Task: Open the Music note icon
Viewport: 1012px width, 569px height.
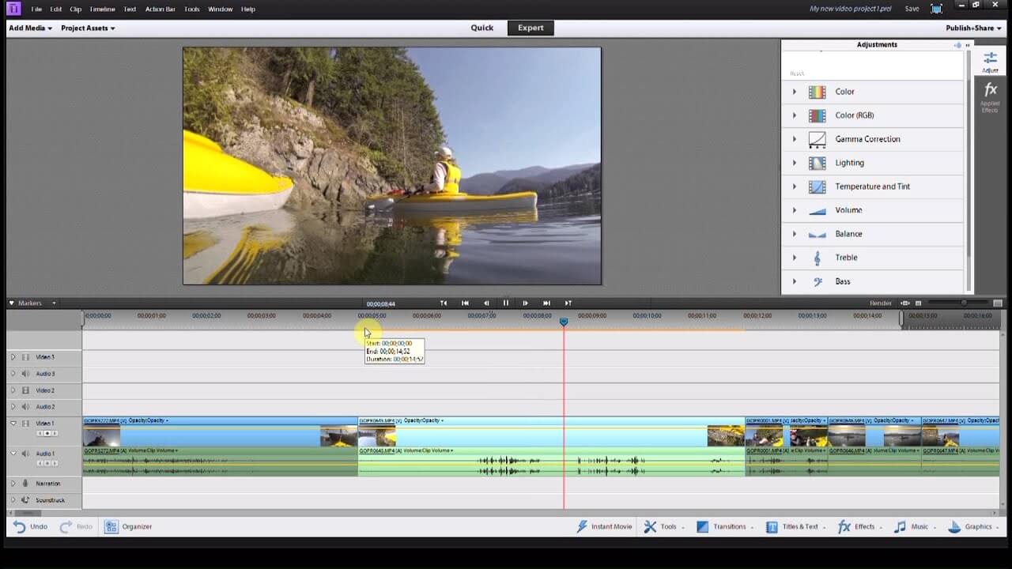Action: 901,526
